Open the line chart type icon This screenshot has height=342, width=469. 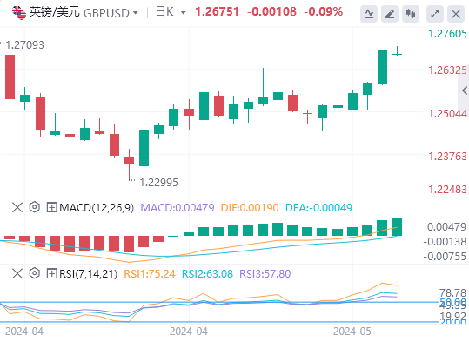369,14
